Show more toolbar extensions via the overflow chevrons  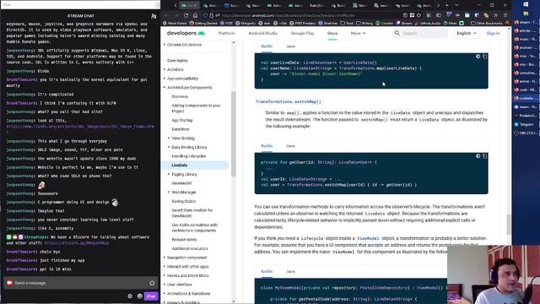tap(495, 15)
